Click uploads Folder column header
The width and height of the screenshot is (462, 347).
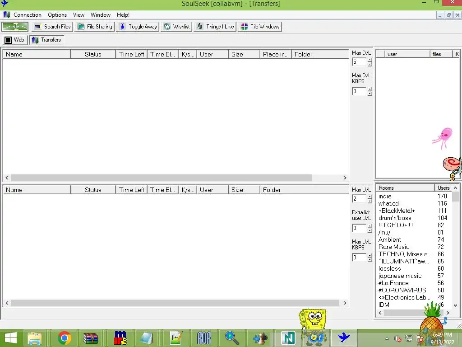305,190
